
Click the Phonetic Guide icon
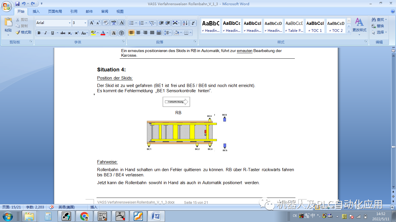(114, 23)
